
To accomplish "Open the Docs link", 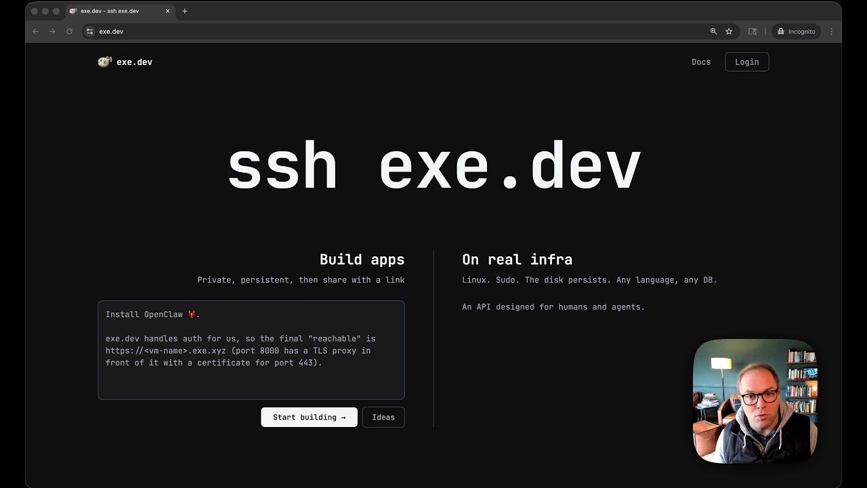I will (x=701, y=62).
